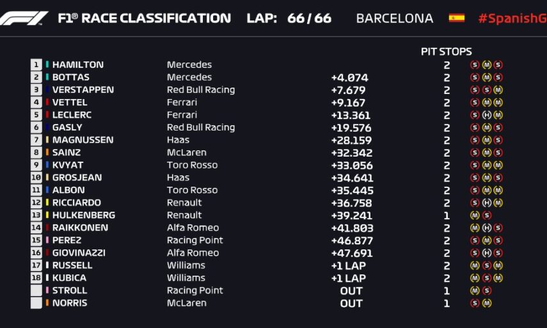Viewport: 547px width, 328px height.
Task: Select the Red Bull Racing team for VERSTAPPEN
Action: (x=200, y=90)
